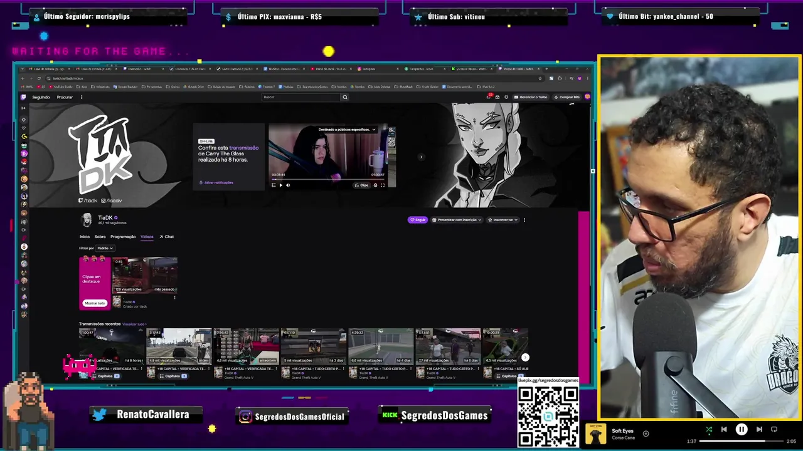803x451 pixels.
Task: Open the three-dot menu beside Procurar
Action: coord(82,97)
